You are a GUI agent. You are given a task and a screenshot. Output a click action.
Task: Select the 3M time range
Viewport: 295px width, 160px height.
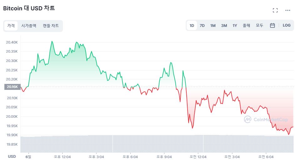click(x=224, y=25)
